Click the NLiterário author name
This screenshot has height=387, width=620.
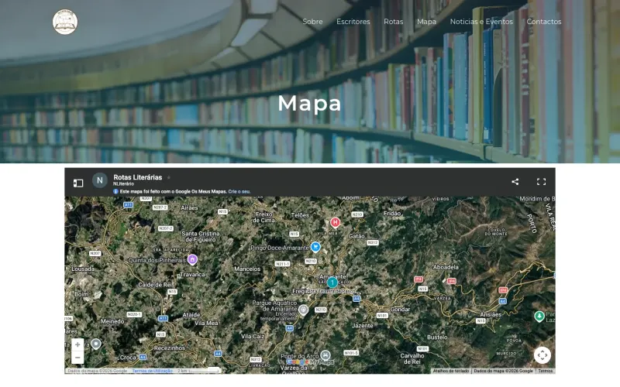(x=123, y=184)
